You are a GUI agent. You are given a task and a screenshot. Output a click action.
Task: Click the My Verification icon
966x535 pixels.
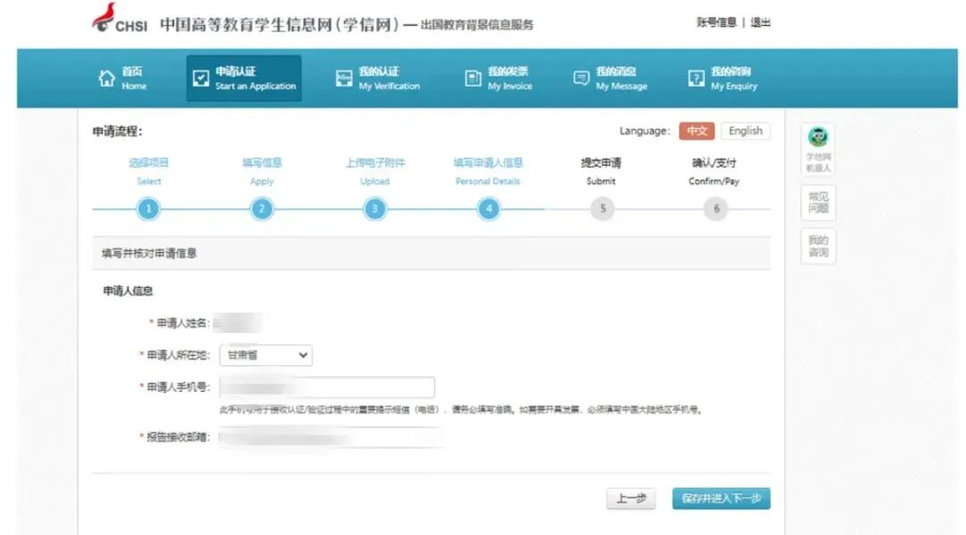pyautogui.click(x=343, y=78)
